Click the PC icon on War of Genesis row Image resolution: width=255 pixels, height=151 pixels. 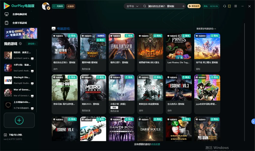pyautogui.click(x=32, y=96)
